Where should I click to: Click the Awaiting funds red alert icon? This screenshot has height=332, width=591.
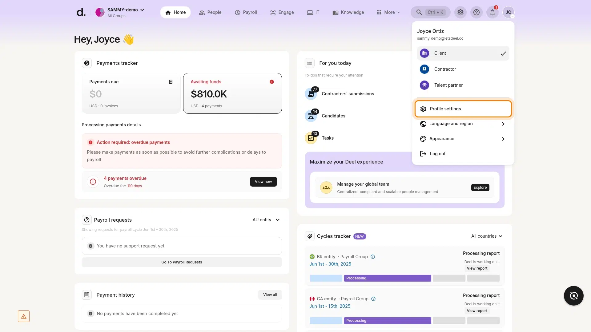(x=271, y=82)
